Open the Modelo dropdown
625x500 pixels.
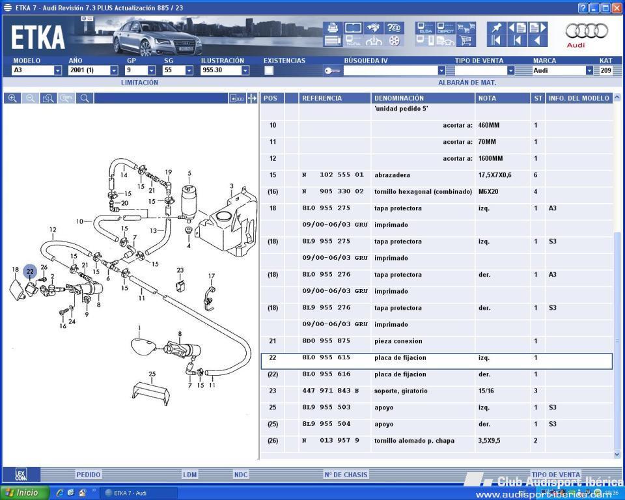pos(58,70)
